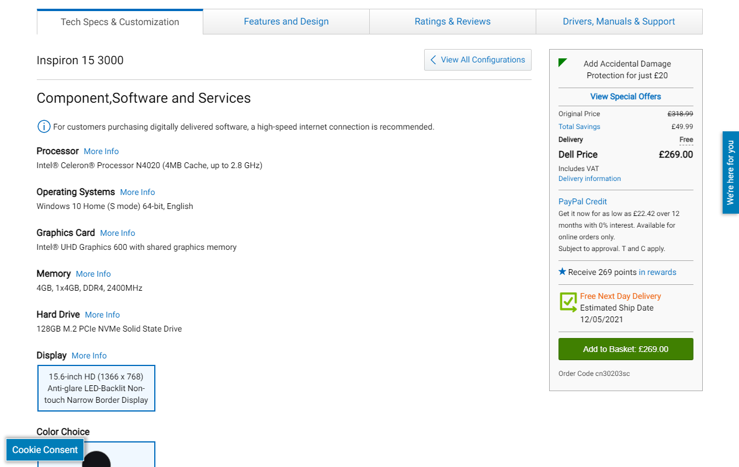Go back via View All Configurations button

[x=477, y=60]
